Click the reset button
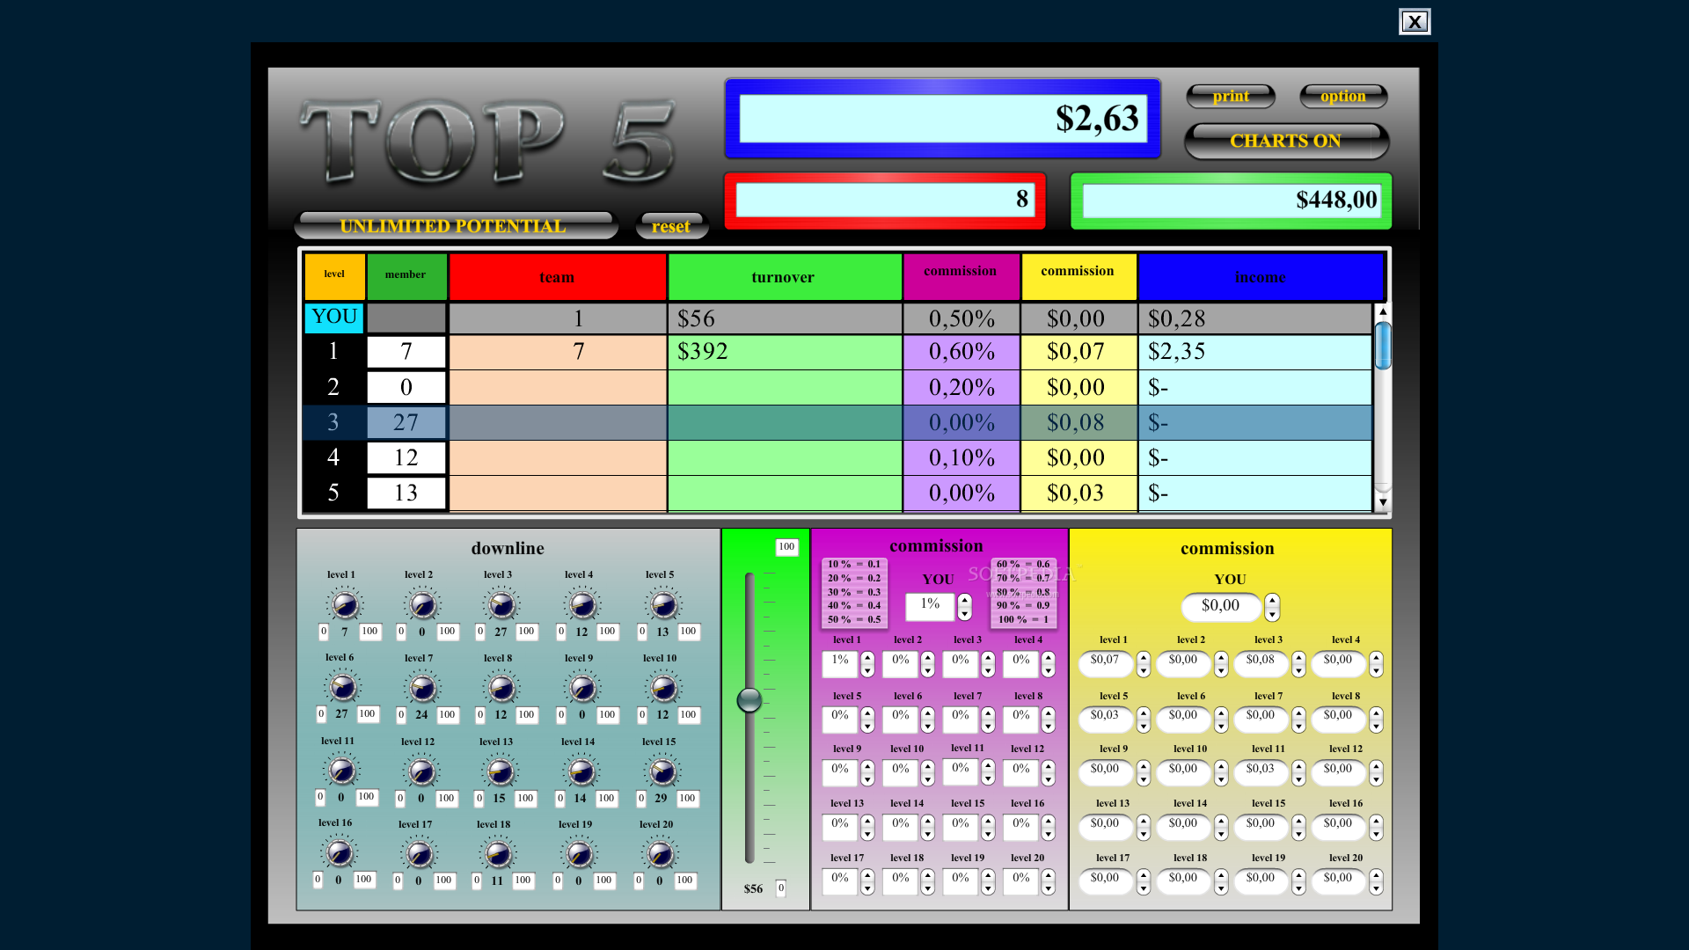Screen dimensions: 1689x950 tap(670, 225)
